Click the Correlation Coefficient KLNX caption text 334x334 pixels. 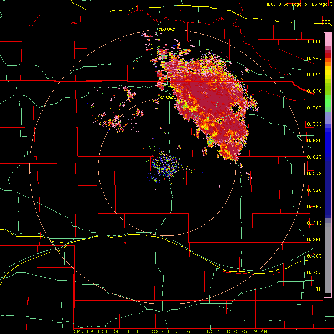click(x=168, y=331)
